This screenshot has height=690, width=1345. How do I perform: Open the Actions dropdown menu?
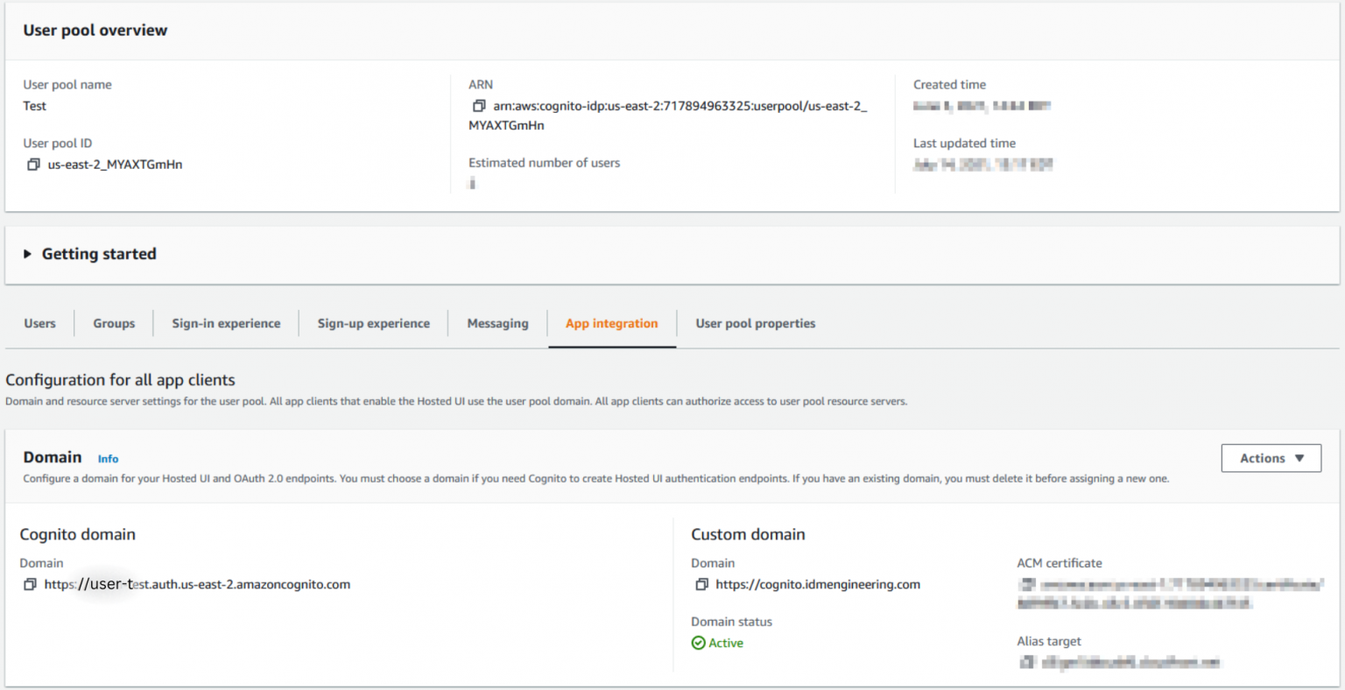(1271, 458)
